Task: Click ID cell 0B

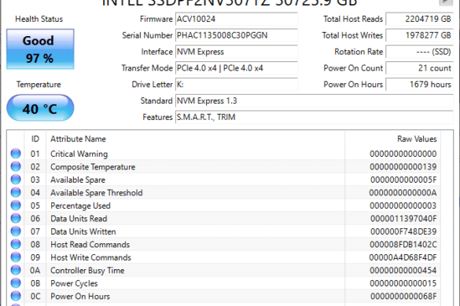Action: [x=35, y=283]
